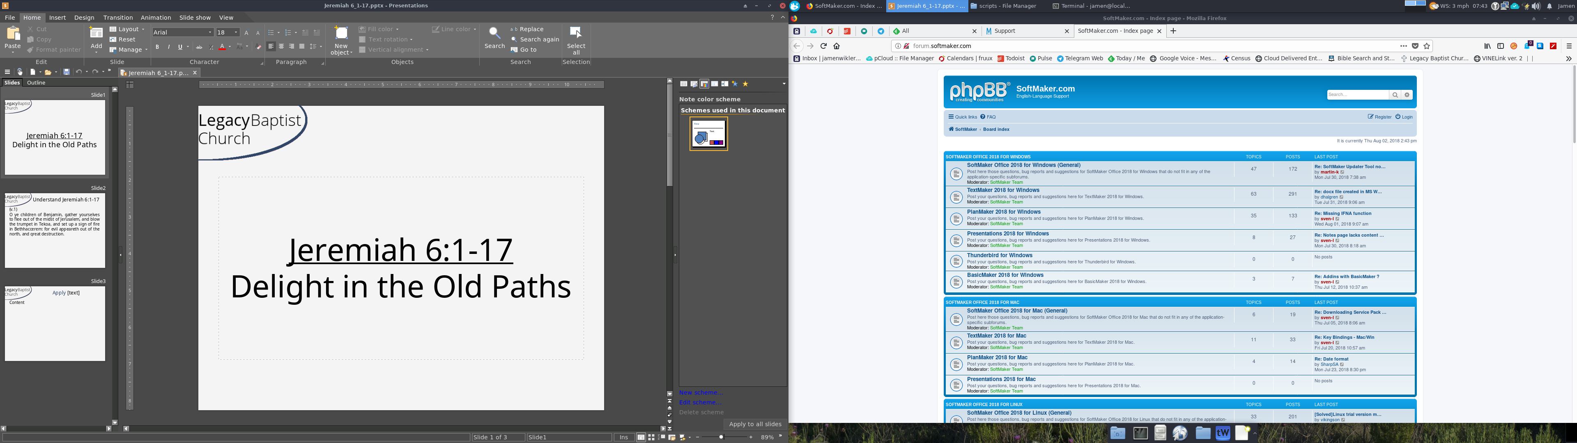
Task: Click the Apply to all slides button
Action: [755, 424]
